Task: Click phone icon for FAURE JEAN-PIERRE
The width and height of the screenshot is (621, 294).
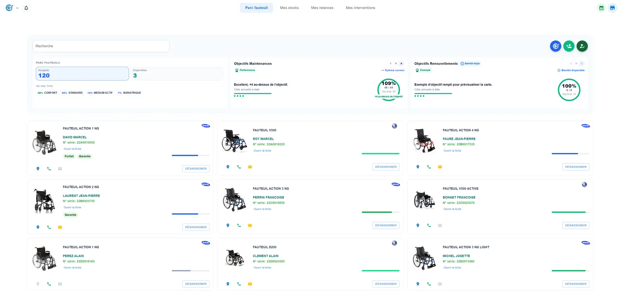Action: pos(429,167)
